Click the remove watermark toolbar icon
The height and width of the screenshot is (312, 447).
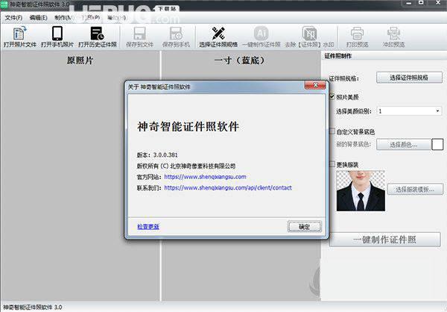[x=310, y=37]
